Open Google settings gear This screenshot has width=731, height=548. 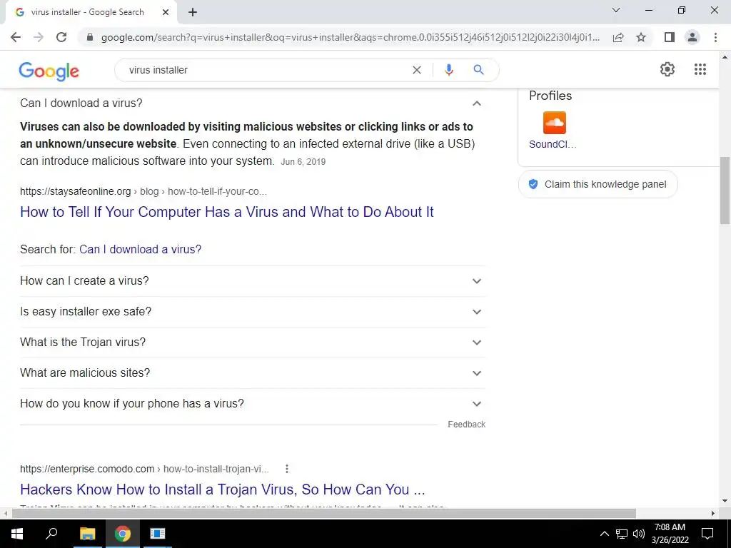[x=667, y=69]
